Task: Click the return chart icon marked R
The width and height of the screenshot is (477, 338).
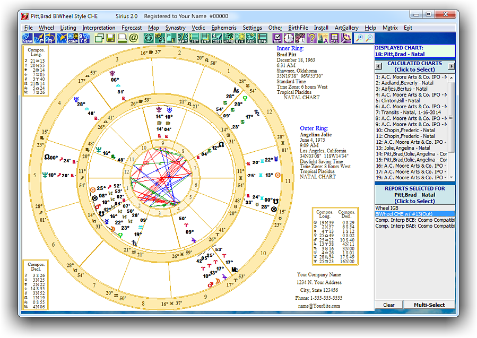Action: point(50,38)
